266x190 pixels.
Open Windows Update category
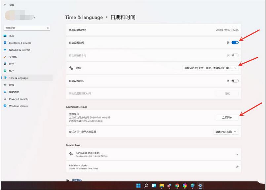[27, 106]
